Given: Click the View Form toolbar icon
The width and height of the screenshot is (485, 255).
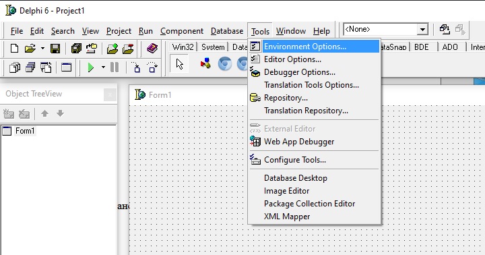Looking at the screenshot, I should [x=30, y=67].
